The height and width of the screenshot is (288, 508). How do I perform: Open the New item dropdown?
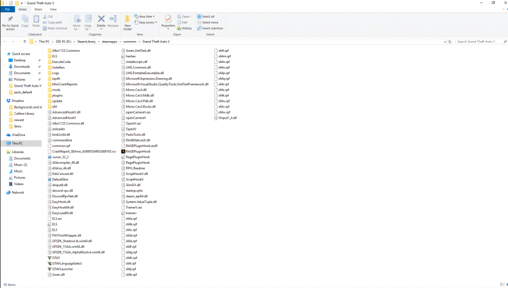tap(144, 17)
